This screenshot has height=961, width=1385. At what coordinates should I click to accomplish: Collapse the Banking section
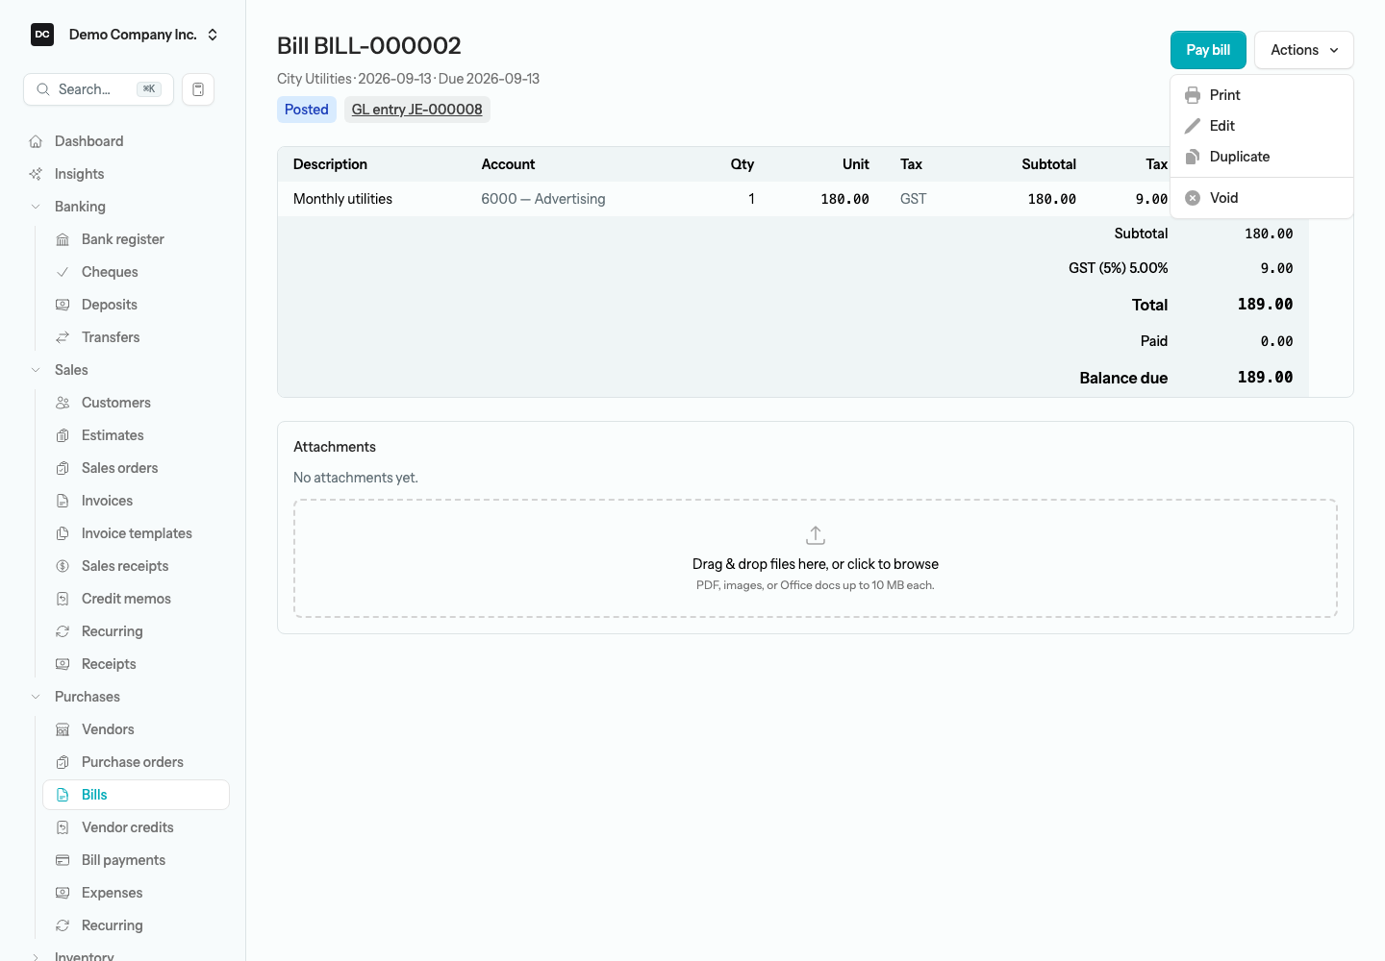[36, 207]
